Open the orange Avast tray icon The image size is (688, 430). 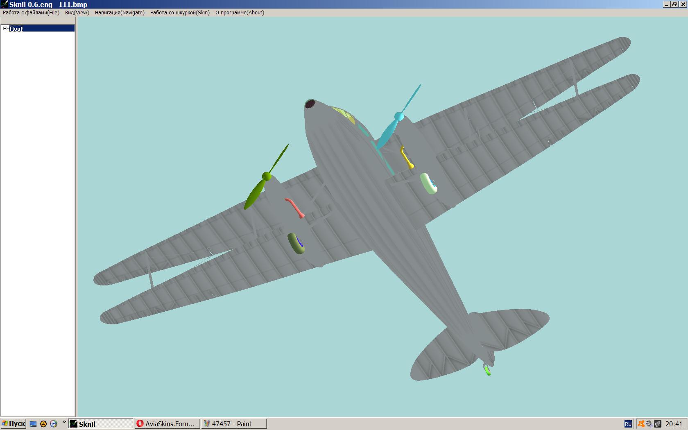tap(641, 424)
